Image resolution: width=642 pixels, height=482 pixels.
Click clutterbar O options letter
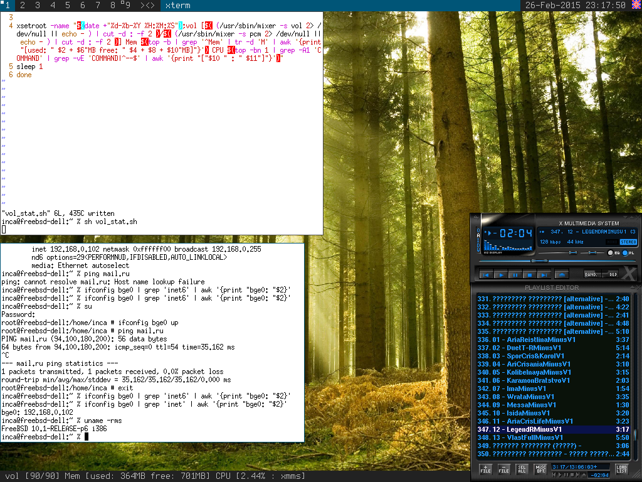[x=478, y=230]
